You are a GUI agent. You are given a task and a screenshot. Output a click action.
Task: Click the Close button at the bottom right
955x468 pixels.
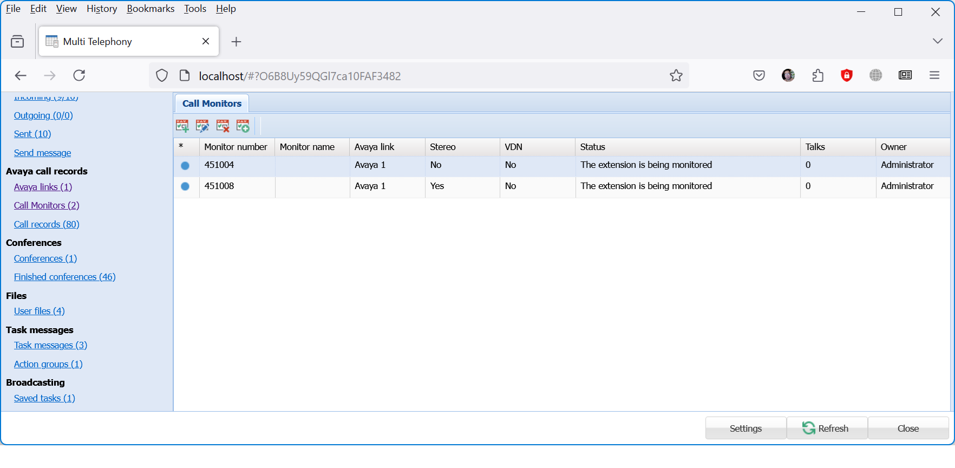coord(908,428)
